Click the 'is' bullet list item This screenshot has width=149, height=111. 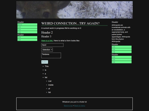pyautogui.click(x=46, y=70)
